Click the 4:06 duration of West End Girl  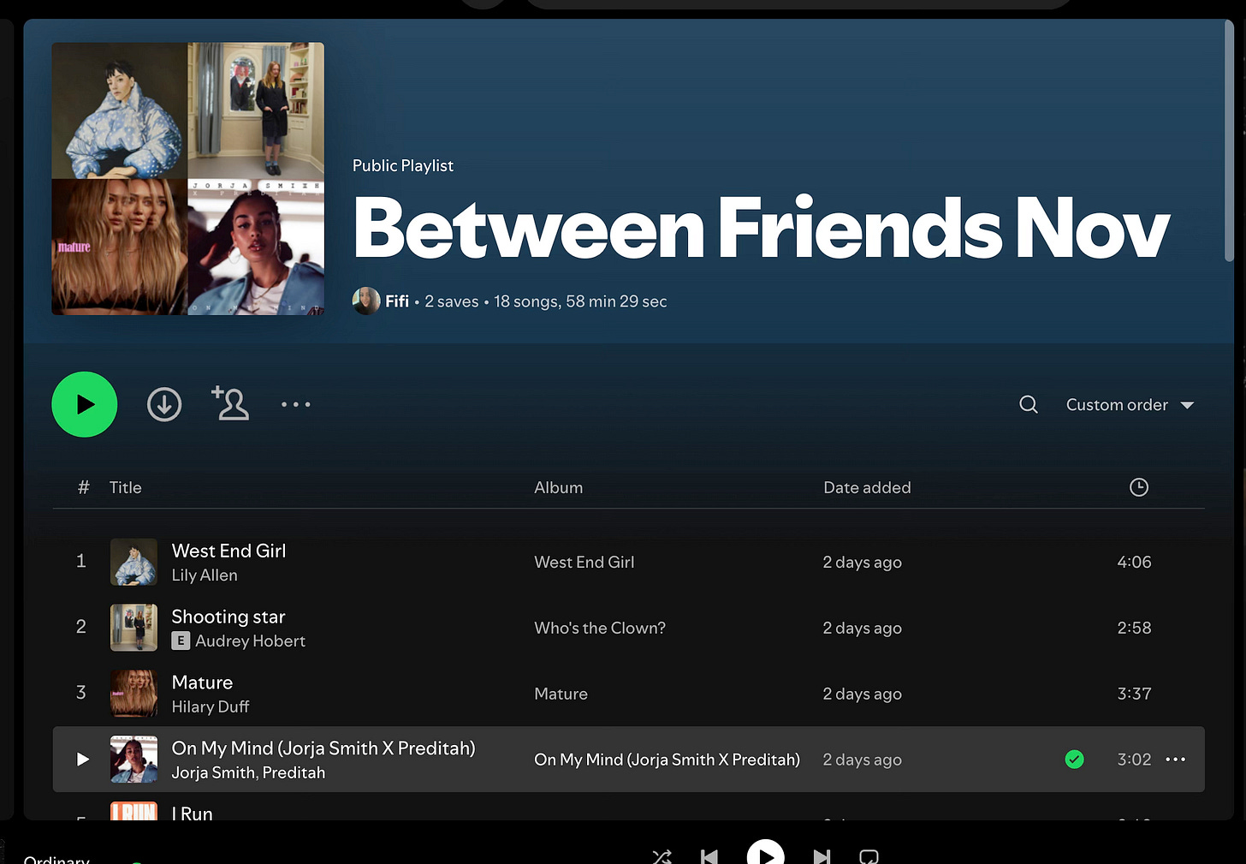point(1134,562)
